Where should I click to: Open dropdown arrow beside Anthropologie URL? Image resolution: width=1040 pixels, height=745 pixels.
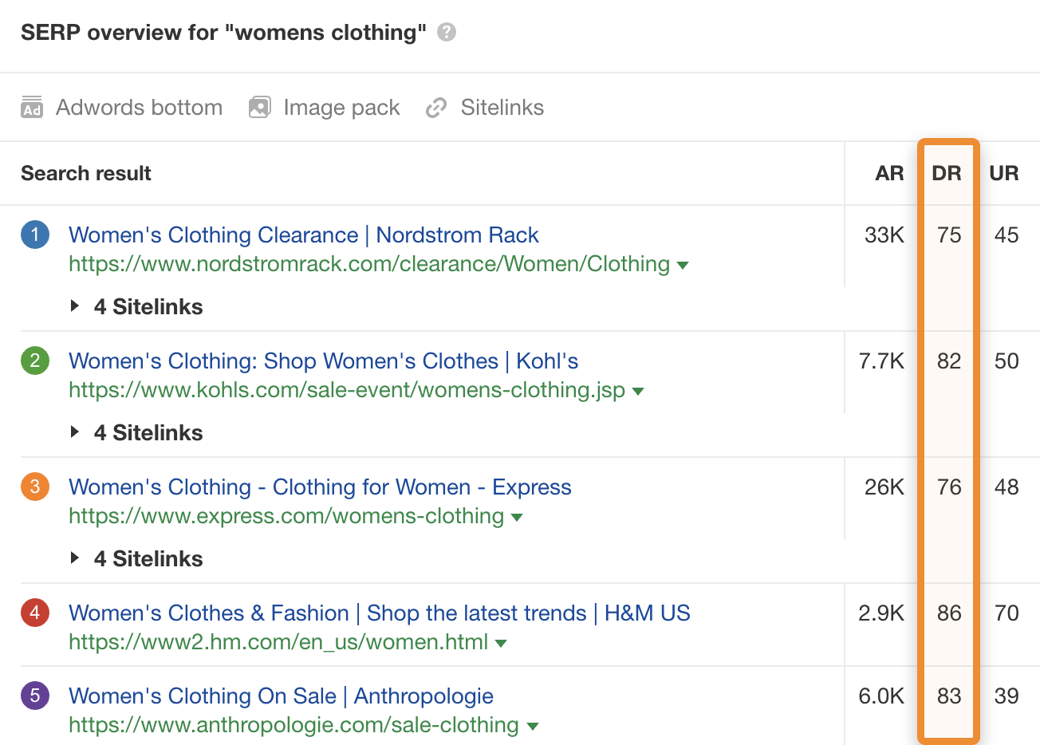(x=533, y=726)
